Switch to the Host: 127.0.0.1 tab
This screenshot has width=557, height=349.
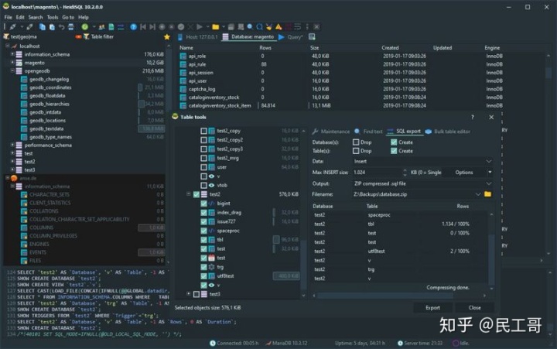coord(197,37)
